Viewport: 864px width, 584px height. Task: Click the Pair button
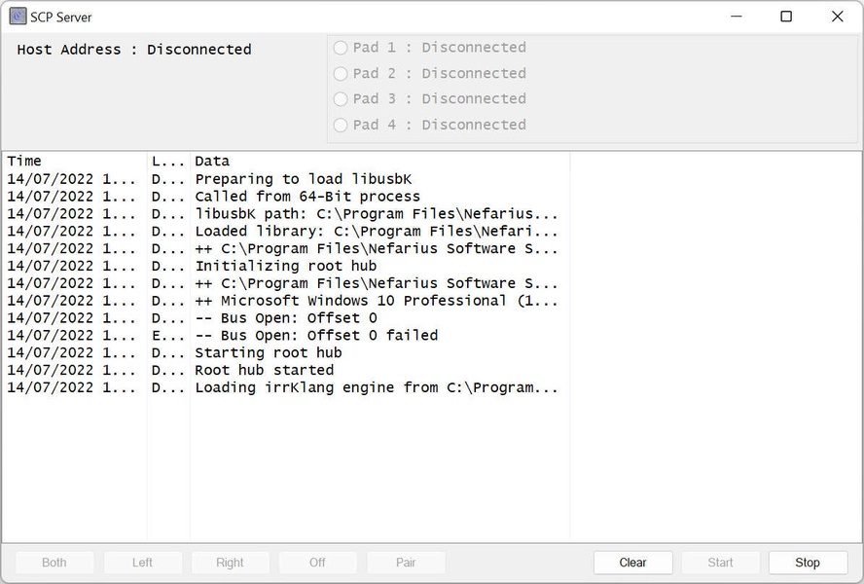[406, 563]
